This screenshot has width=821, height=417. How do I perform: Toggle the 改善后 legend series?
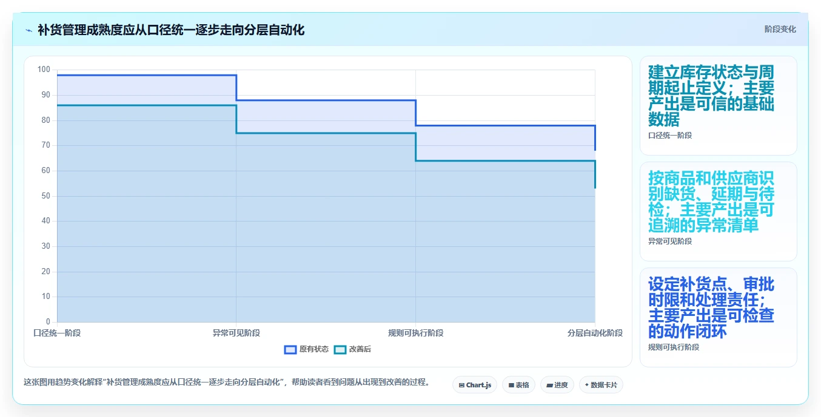[x=353, y=349]
